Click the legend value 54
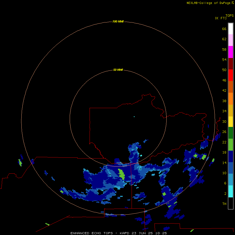This screenshot has width=235, height=235. pyautogui.click(x=224, y=60)
